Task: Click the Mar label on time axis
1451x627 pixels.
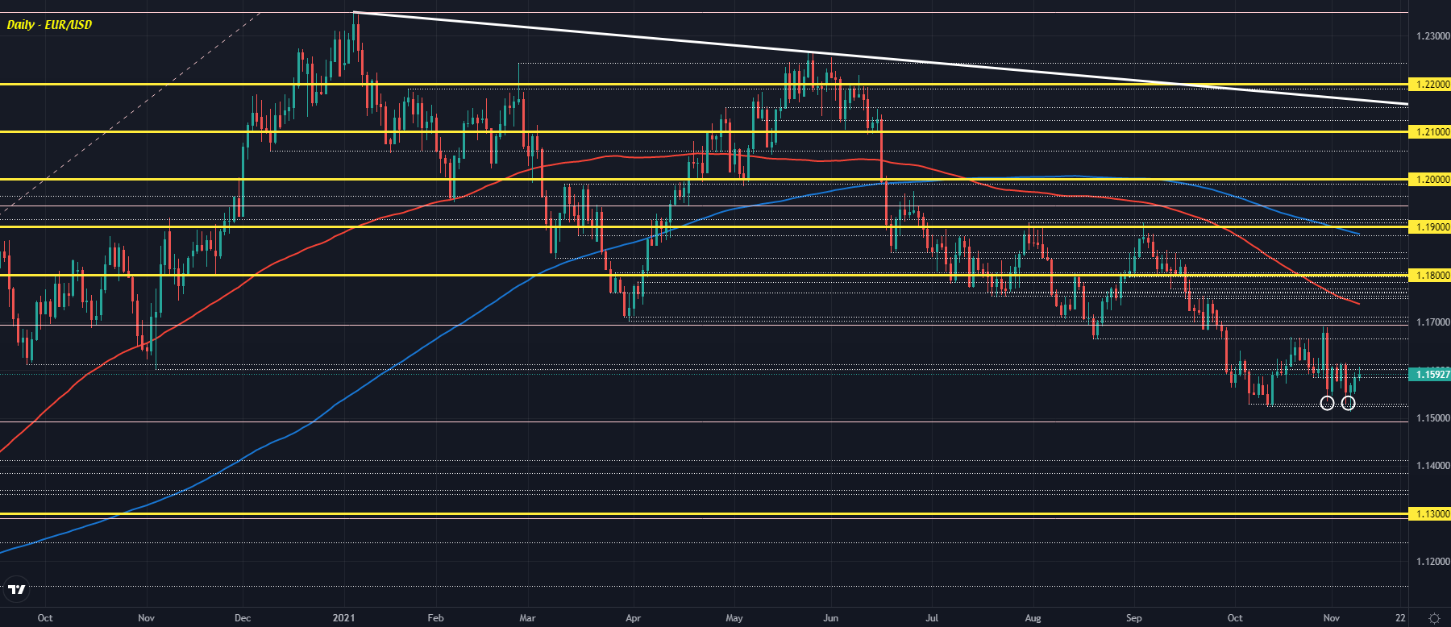Action: tap(527, 618)
